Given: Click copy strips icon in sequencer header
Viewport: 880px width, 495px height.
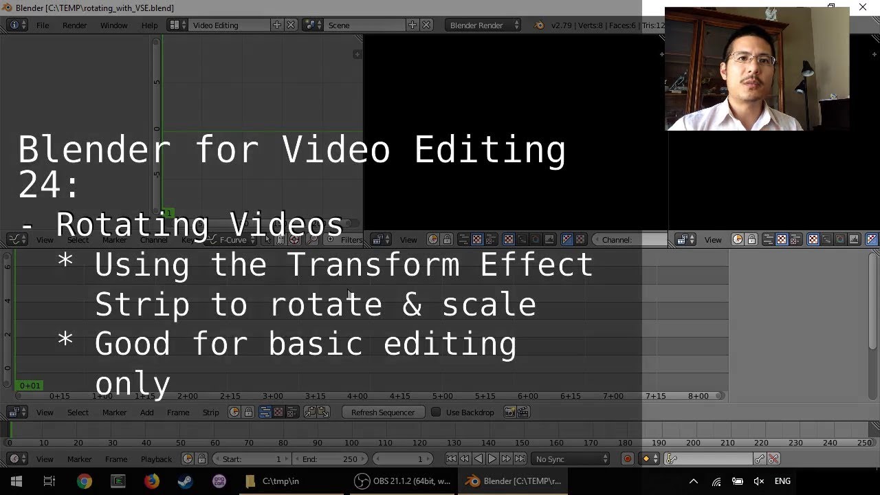Looking at the screenshot, I should click(310, 412).
